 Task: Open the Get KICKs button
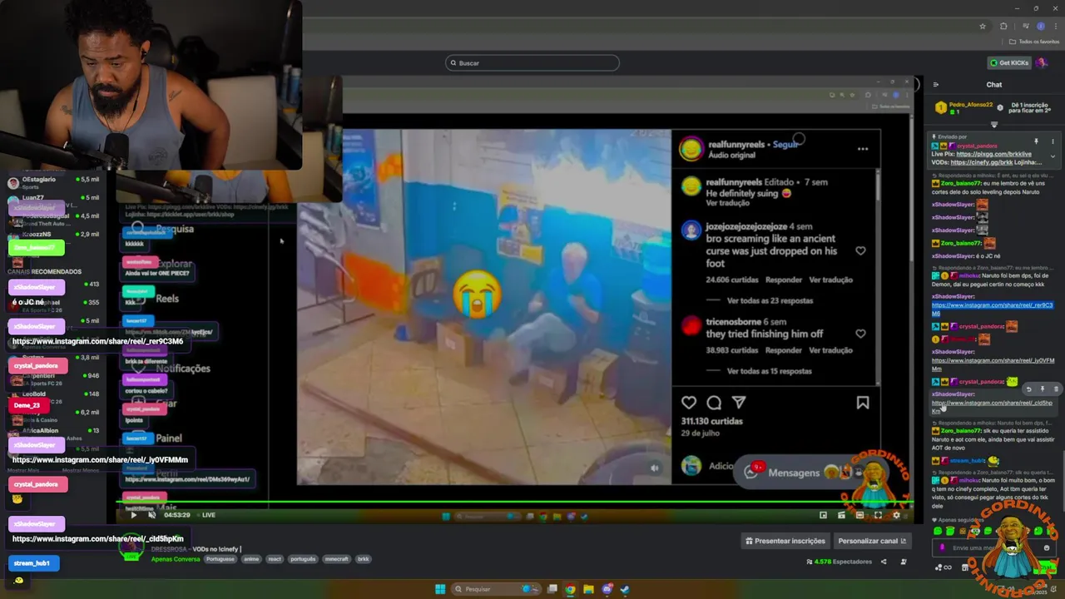click(x=1009, y=62)
